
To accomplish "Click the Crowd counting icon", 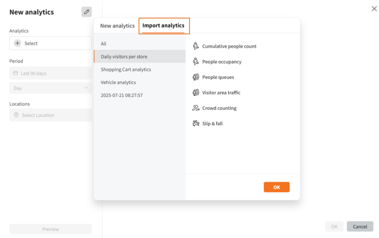I will pyautogui.click(x=196, y=108).
